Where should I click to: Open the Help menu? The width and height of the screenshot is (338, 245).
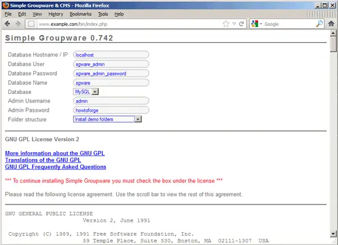click(x=119, y=14)
